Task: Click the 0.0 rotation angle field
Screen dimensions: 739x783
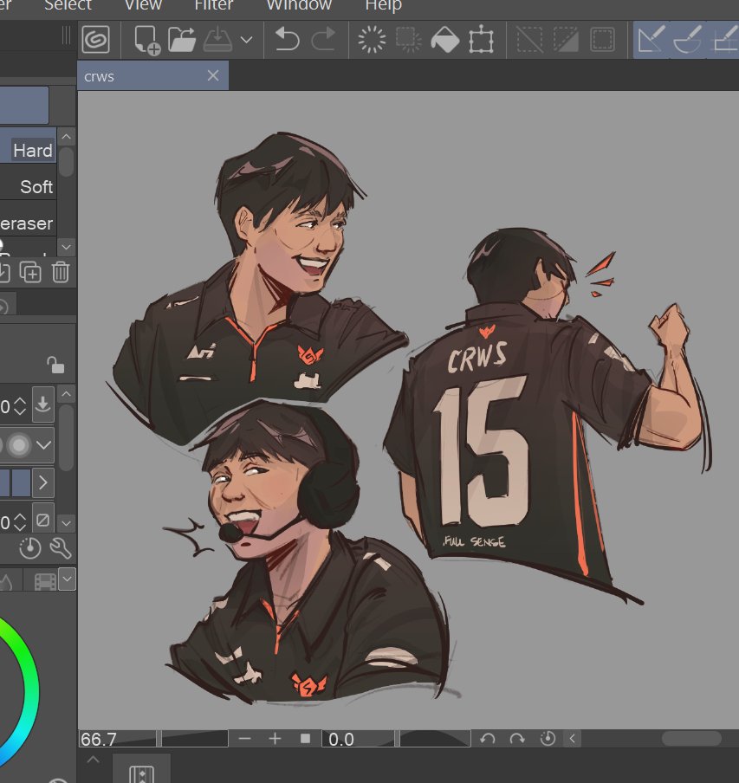Action: tap(358, 739)
